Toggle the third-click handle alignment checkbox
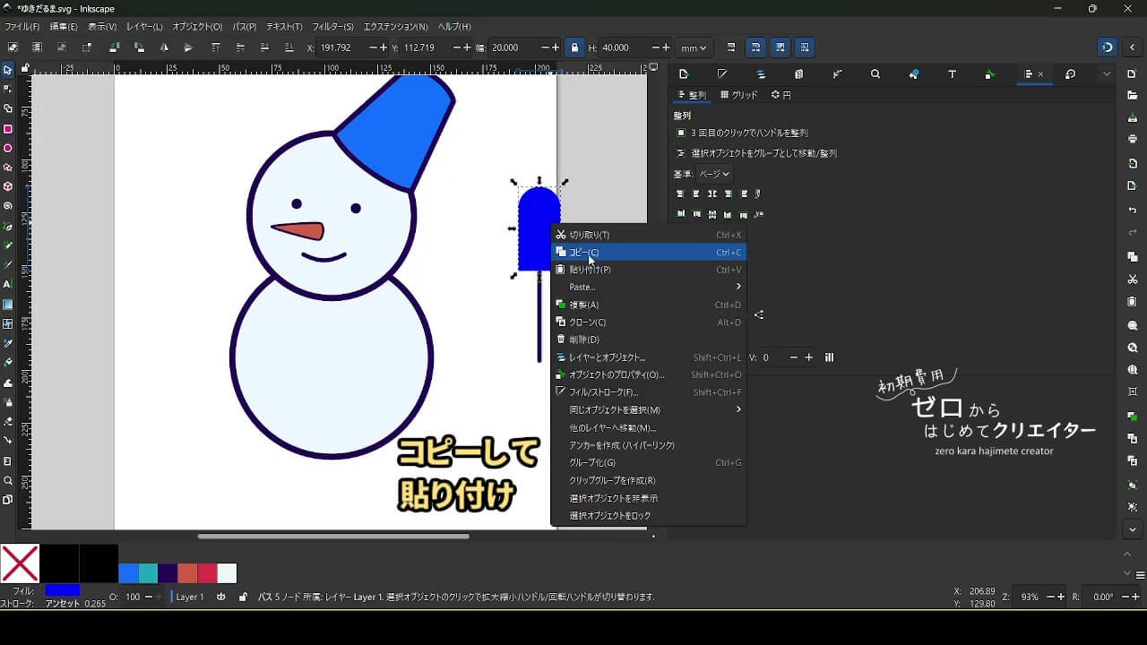 (x=681, y=133)
